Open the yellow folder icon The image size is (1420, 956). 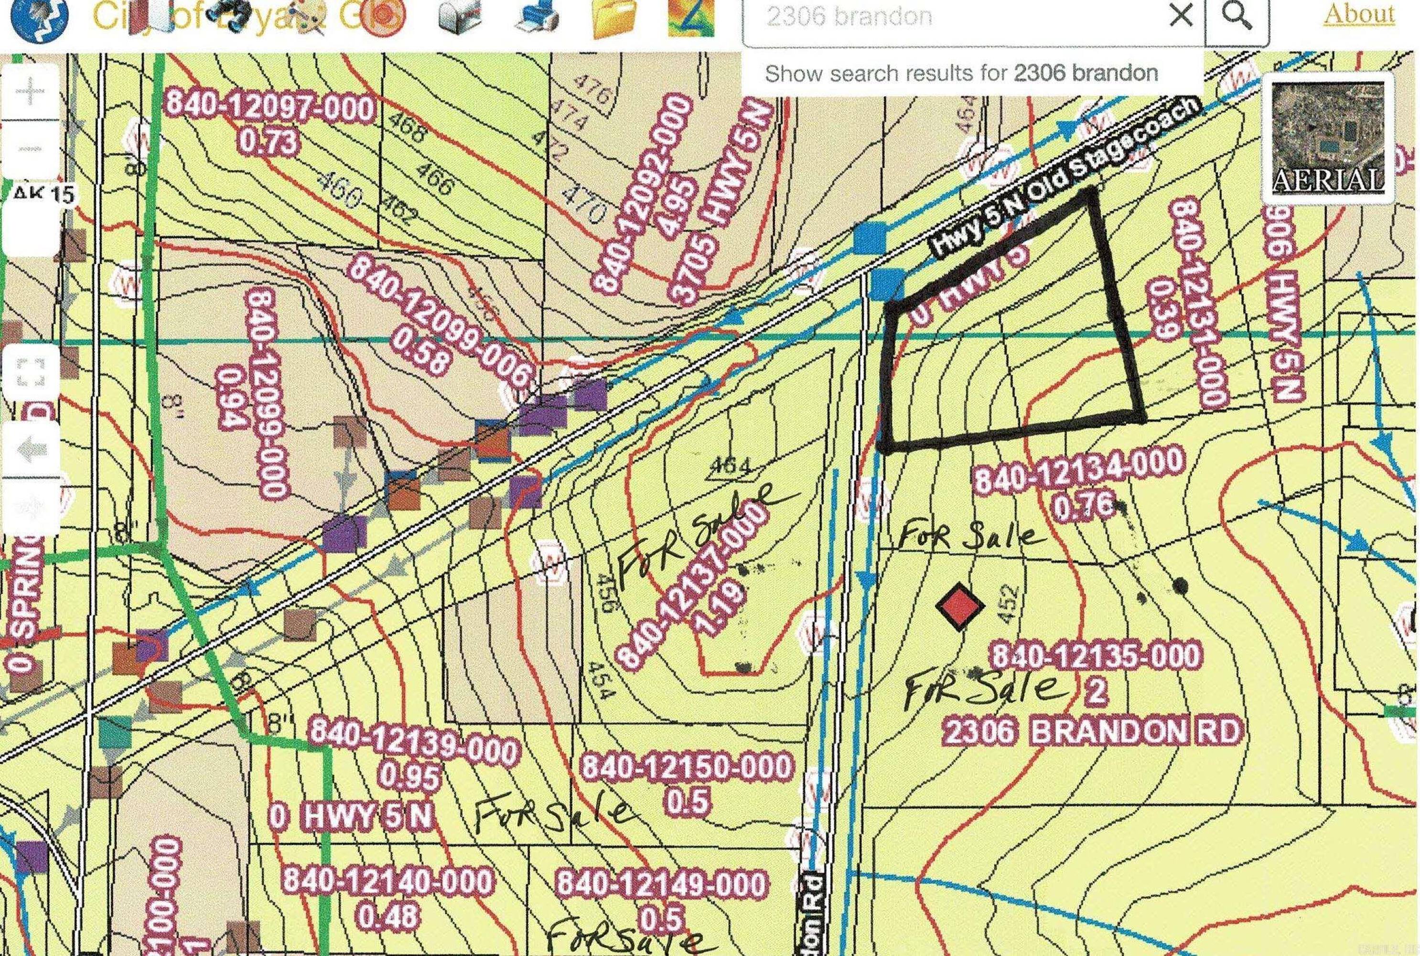614,18
